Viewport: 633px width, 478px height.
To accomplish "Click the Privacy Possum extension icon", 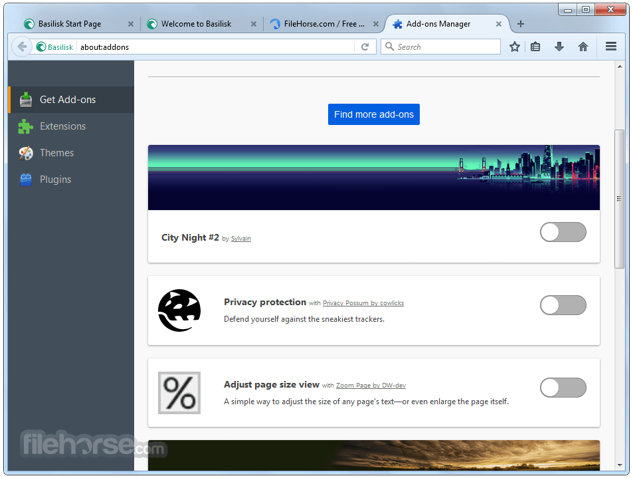I will [x=179, y=310].
